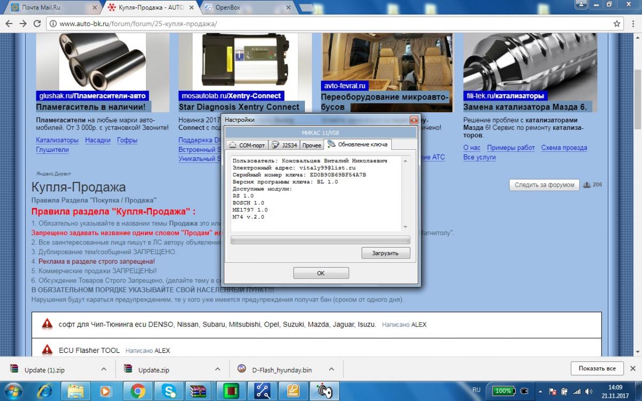This screenshot has width=642, height=401.
Task: Click the site info icon in address bar
Action: pos(52,24)
